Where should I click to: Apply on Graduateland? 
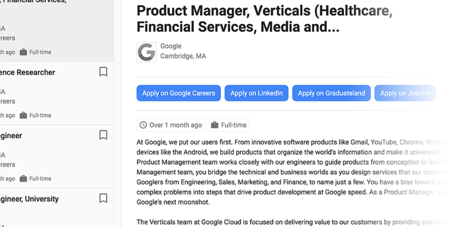point(331,93)
